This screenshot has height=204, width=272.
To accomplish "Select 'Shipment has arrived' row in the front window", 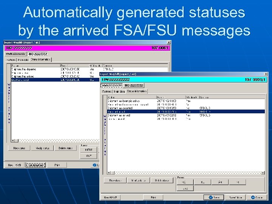I will tap(186, 115).
